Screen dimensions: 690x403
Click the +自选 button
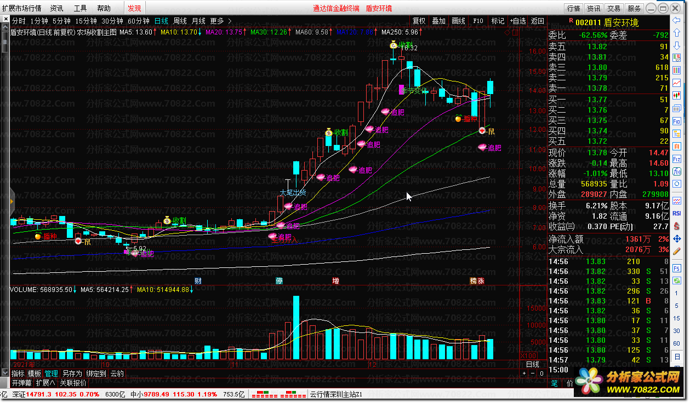pyautogui.click(x=518, y=21)
